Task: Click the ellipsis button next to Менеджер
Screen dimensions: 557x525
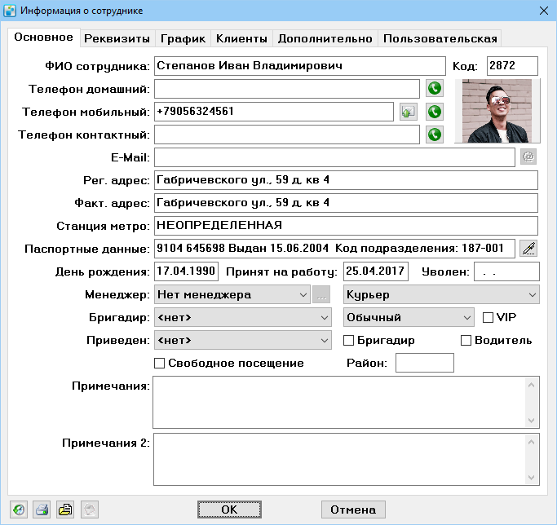Action: coord(321,294)
